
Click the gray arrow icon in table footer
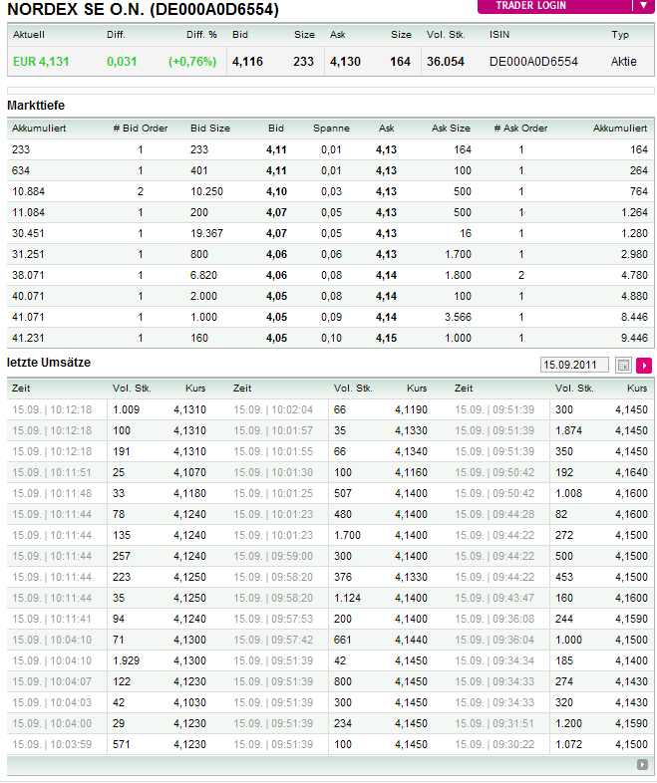pyautogui.click(x=642, y=764)
